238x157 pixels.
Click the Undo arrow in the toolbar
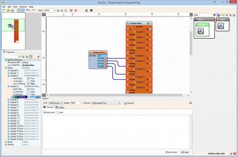point(28,10)
